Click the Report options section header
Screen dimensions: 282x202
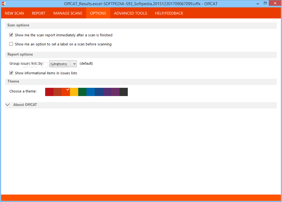141,55
